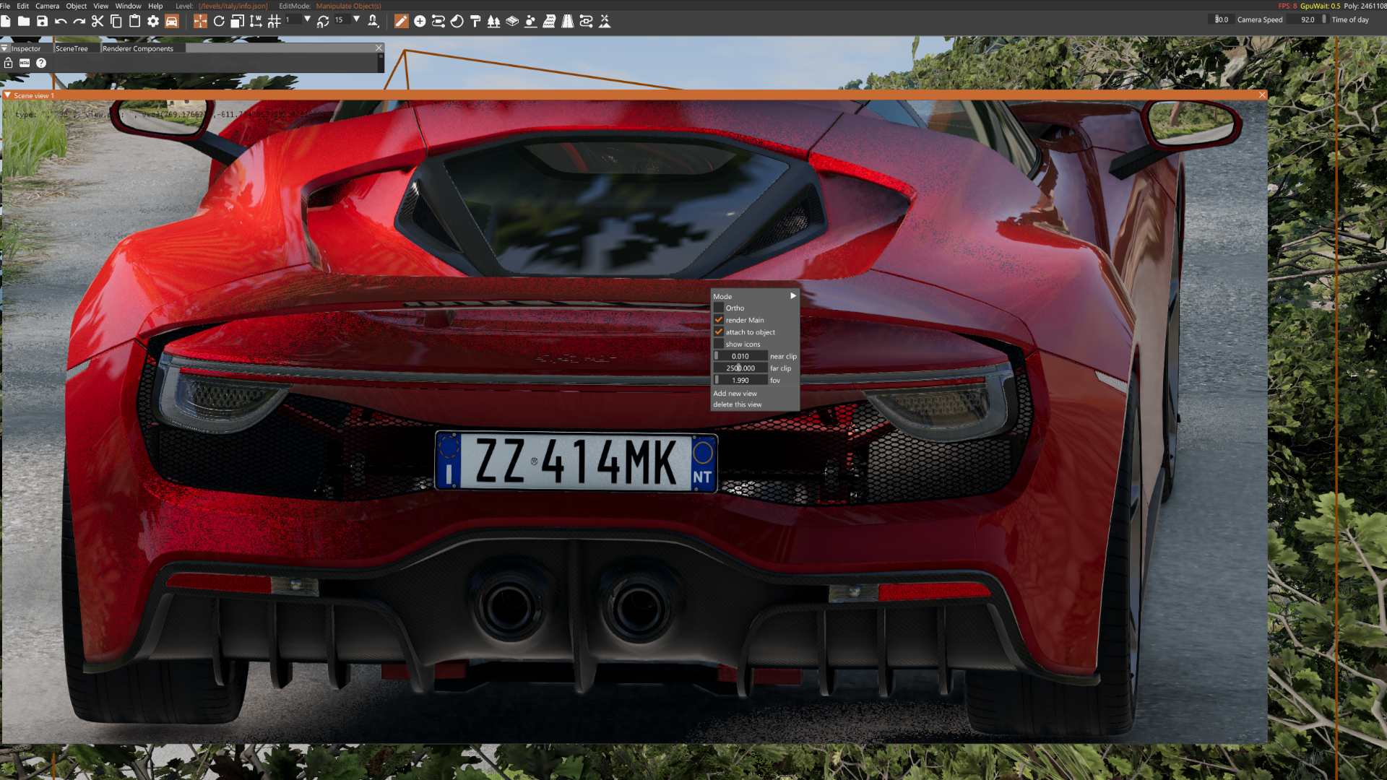Image resolution: width=1387 pixels, height=780 pixels.
Task: Toggle attach to object checkbox
Action: pos(719,332)
